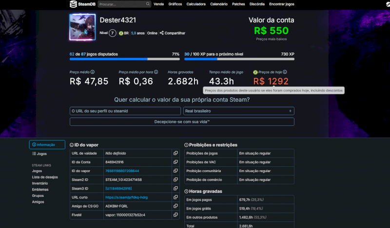Image resolution: width=390 pixels, height=228 pixels.
Task: Focus the profile URL or steamid field
Action: tap(125, 111)
